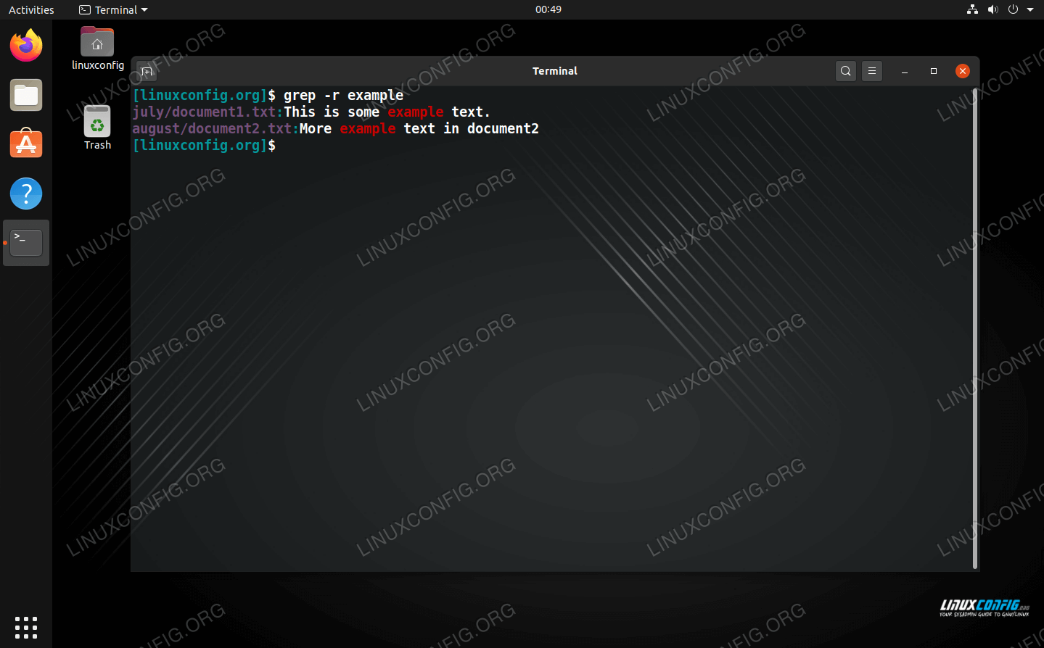Open the Activities overview
1044x648 pixels.
click(x=31, y=9)
